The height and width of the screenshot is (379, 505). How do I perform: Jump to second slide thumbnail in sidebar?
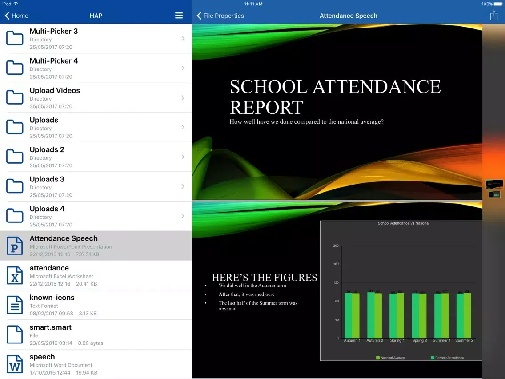coord(494,194)
